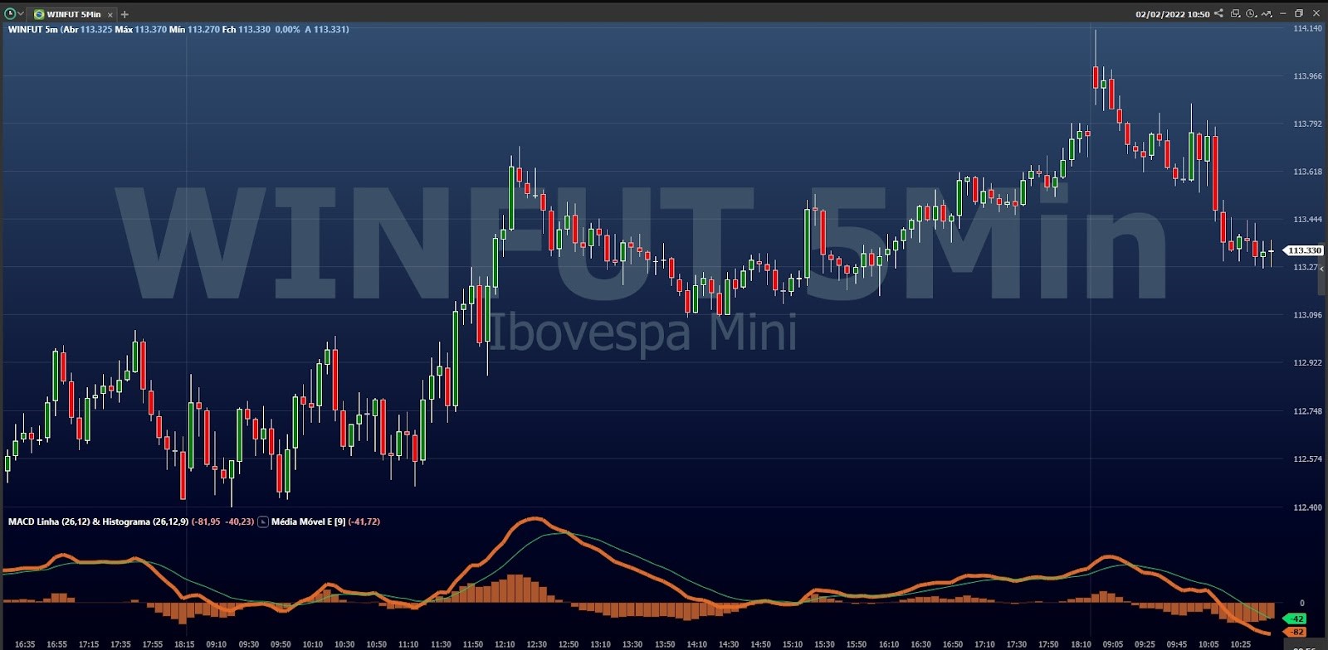The width and height of the screenshot is (1328, 650).
Task: Click the WINFUT 5m chart title label
Action: [x=33, y=29]
